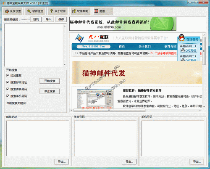Click keyword box scroll down arrow

pos(65,65)
